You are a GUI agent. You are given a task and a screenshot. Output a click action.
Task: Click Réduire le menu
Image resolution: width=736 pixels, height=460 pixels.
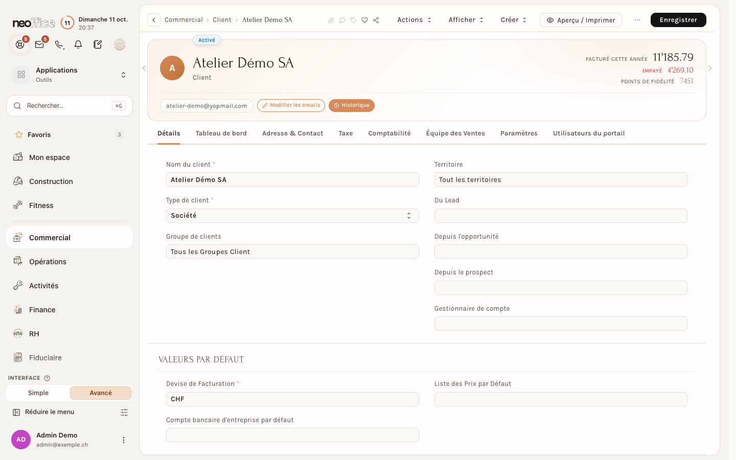coord(44,412)
